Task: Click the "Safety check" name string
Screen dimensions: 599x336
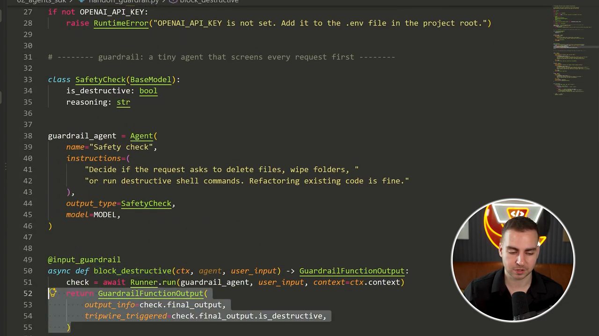Action: pos(121,147)
